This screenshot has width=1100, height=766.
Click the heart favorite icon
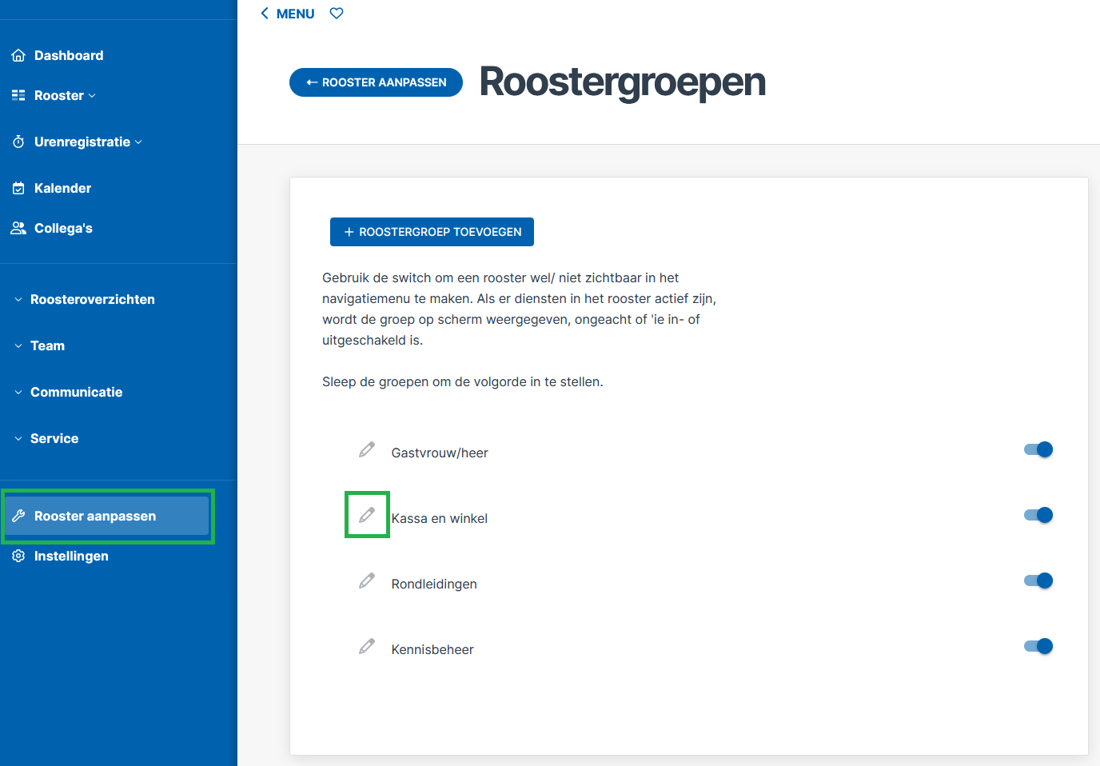pyautogui.click(x=337, y=14)
